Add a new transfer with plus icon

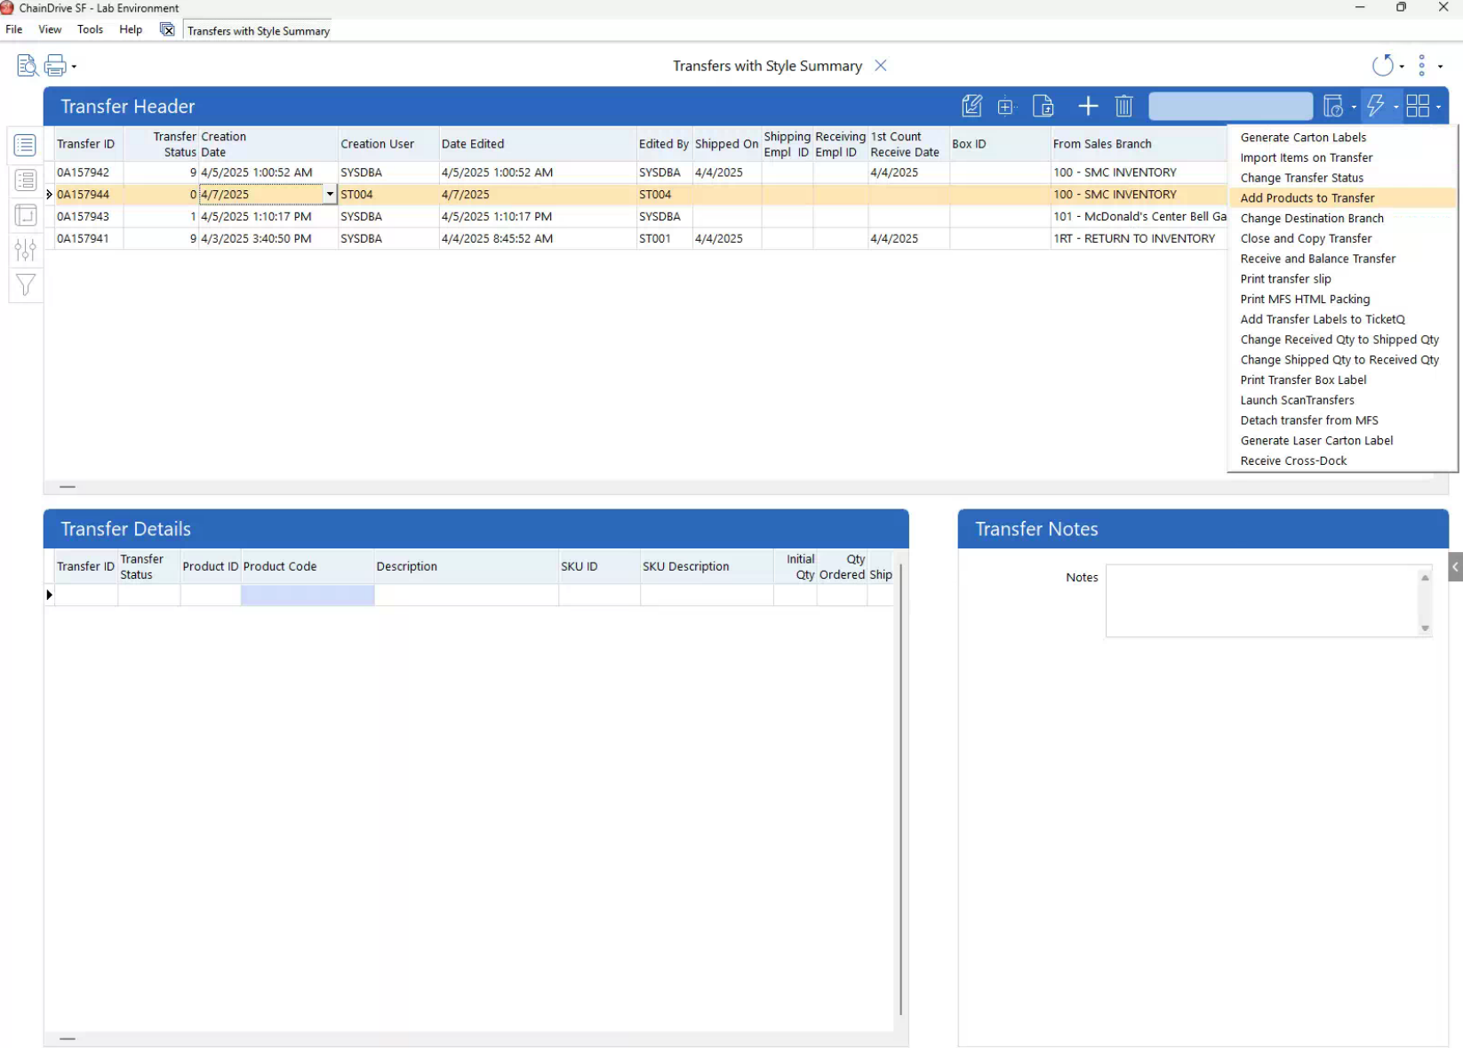click(1088, 107)
